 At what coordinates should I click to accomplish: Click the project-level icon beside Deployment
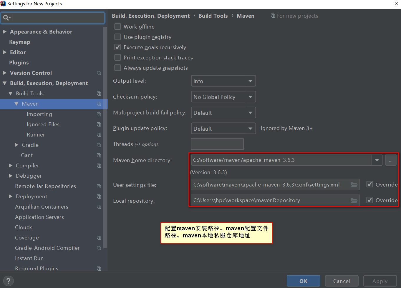[99, 197]
